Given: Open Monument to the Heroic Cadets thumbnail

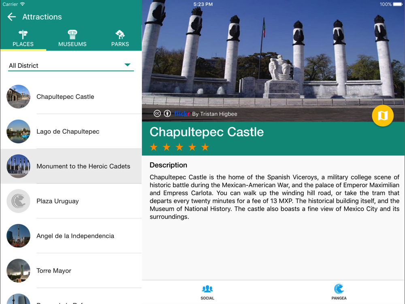Looking at the screenshot, I should coord(18,166).
